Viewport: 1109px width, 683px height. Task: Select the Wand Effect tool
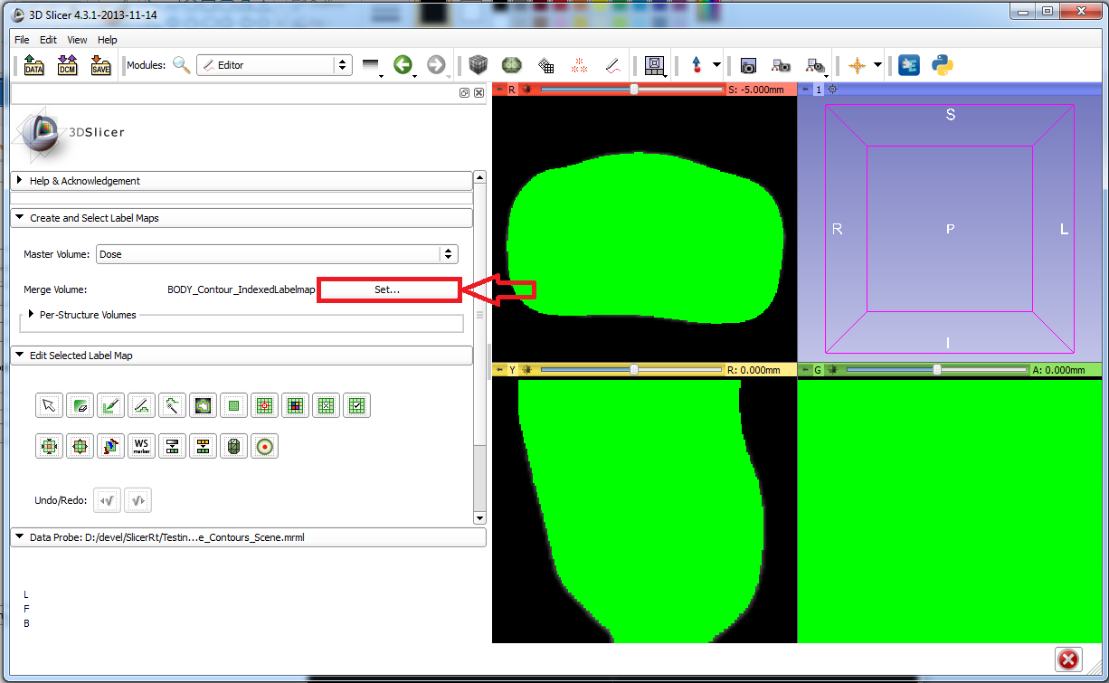coord(172,406)
